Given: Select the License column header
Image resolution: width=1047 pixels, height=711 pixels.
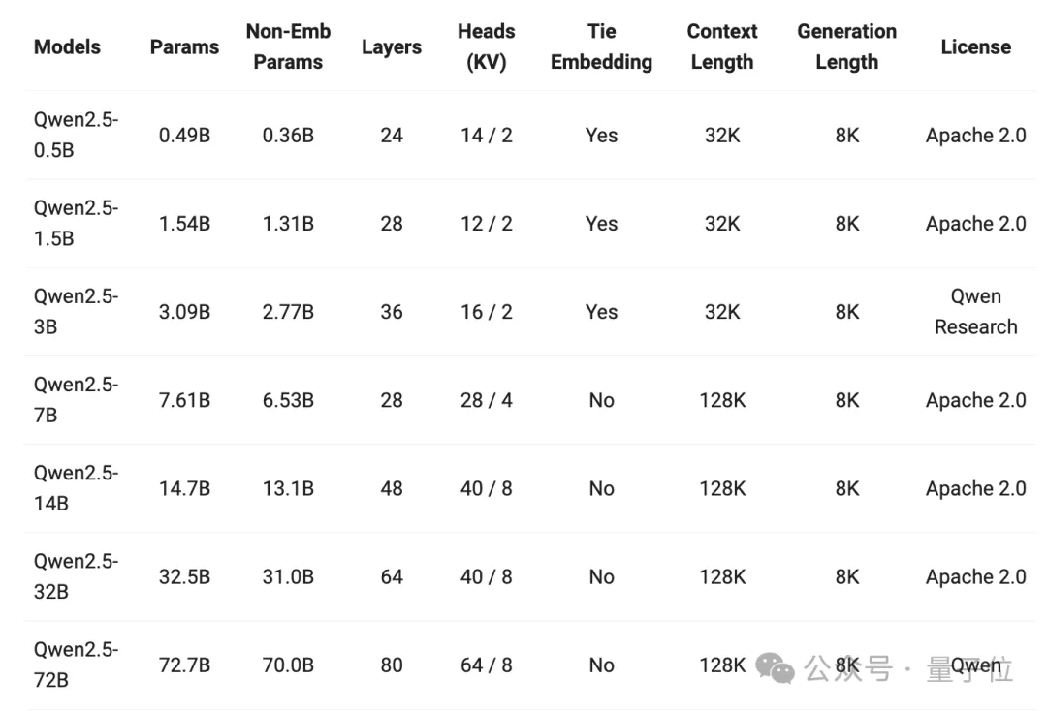Looking at the screenshot, I should coord(975,46).
